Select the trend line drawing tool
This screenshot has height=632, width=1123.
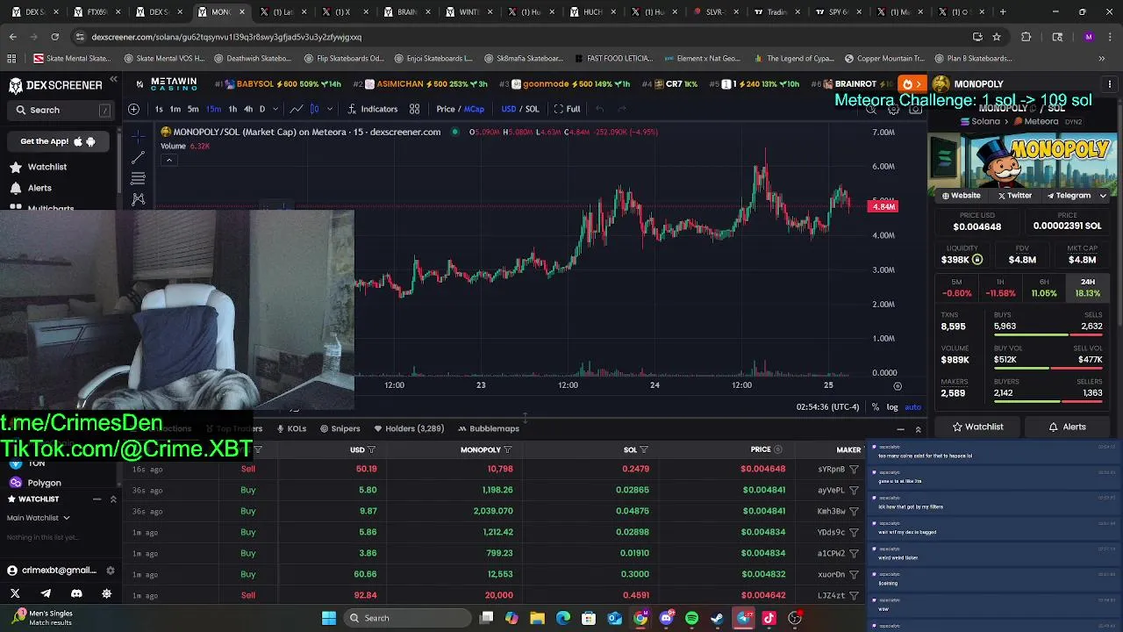coord(138,158)
